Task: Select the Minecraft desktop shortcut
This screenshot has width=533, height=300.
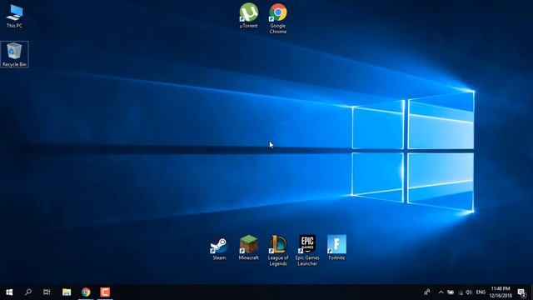Action: point(248,247)
